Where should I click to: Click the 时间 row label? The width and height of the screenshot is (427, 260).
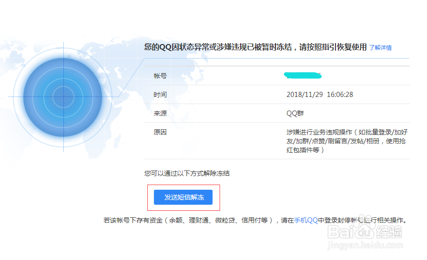(x=160, y=95)
